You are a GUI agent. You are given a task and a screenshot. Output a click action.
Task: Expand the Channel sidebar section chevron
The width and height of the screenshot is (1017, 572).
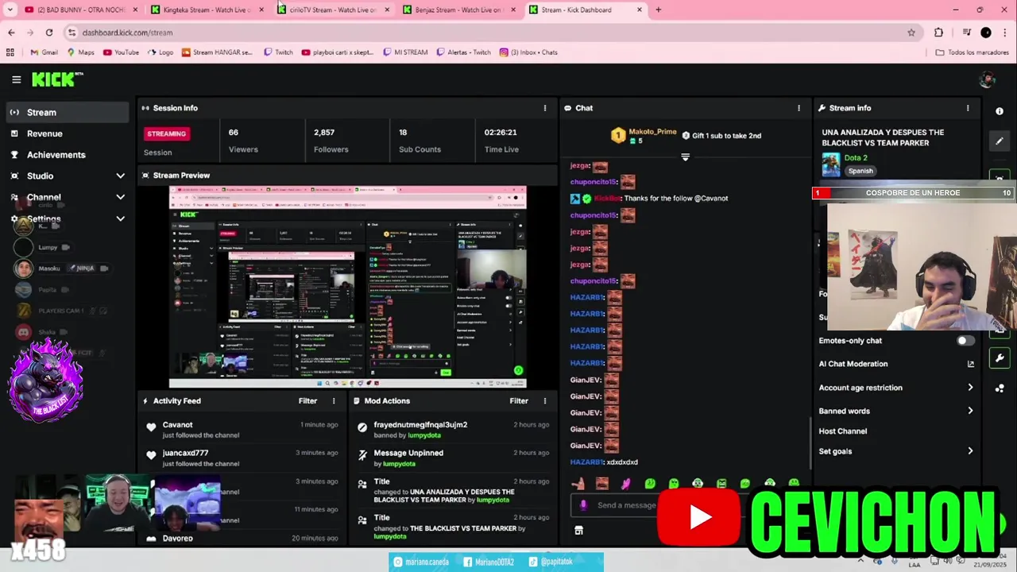click(x=120, y=197)
